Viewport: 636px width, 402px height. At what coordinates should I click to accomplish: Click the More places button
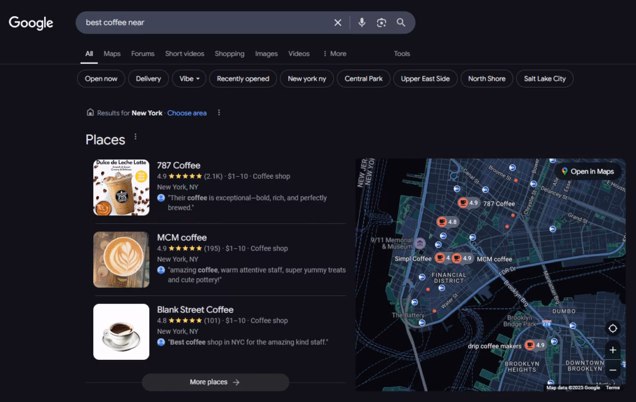[x=215, y=382]
